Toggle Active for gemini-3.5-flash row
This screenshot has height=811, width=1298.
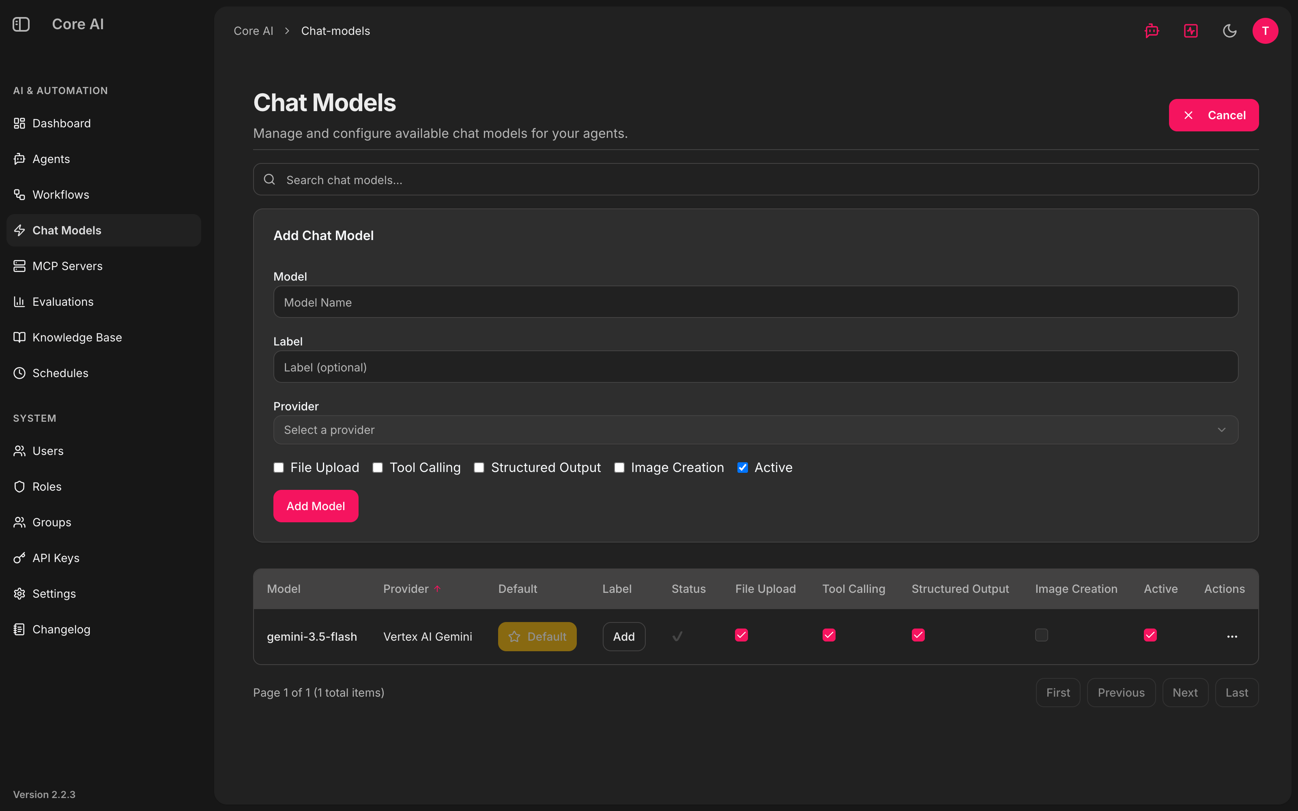pos(1150,635)
